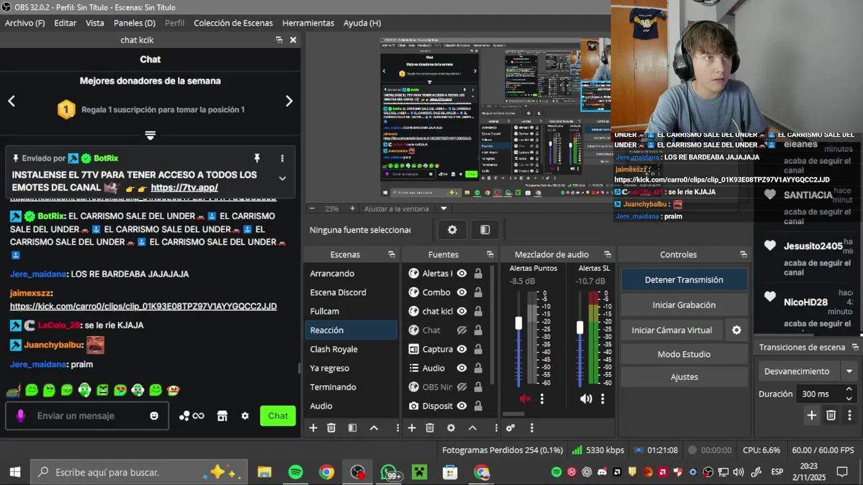Viewport: 863px width, 485px height.
Task: Add a scene transition with plus icon
Action: click(x=812, y=416)
